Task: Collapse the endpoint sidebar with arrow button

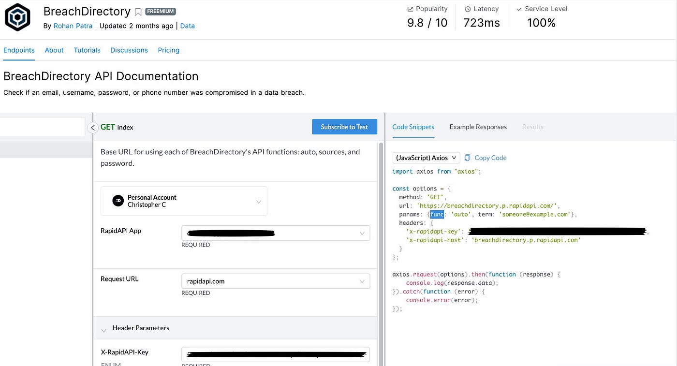Action: (93, 128)
